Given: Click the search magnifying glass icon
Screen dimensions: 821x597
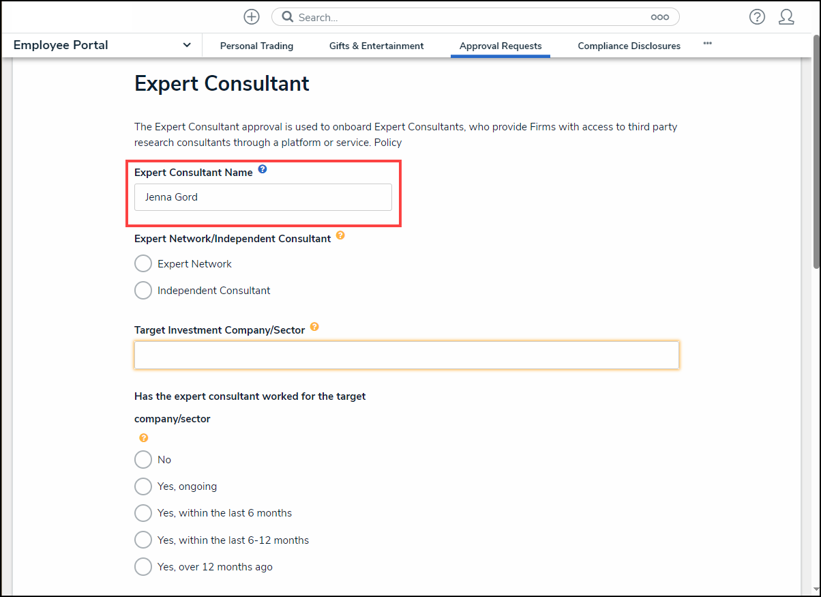Looking at the screenshot, I should pos(286,16).
